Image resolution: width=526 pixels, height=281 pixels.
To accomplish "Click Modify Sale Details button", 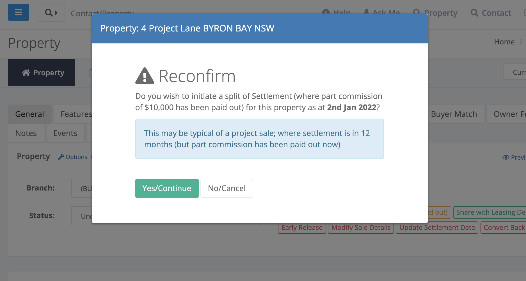I will click(361, 228).
